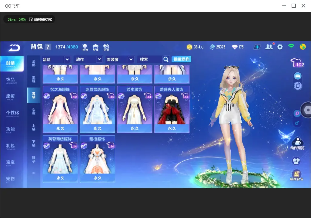
Task: Click the blue coupon currency icon
Action: point(212,47)
